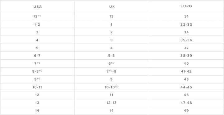Select UK size 10-10½ cell
This screenshot has height=115, width=224.
[x=112, y=87]
